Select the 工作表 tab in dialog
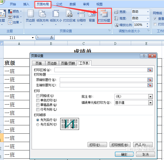This screenshot has height=160, width=164. [x=84, y=63]
